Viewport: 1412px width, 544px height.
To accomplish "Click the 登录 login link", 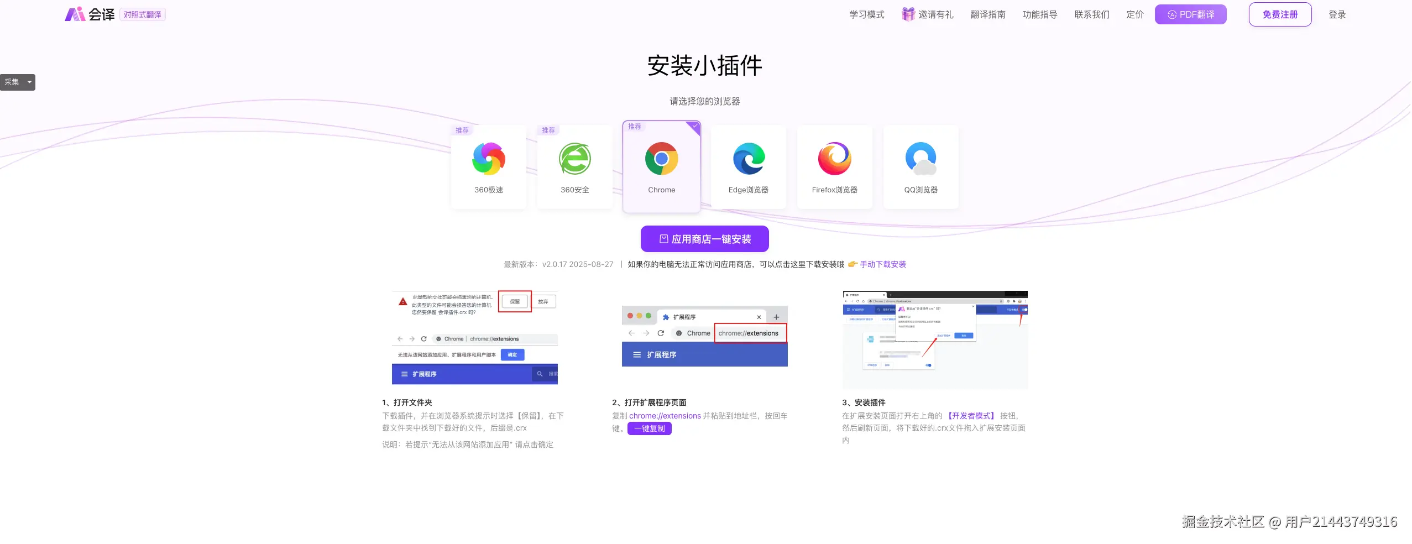I will tap(1337, 14).
